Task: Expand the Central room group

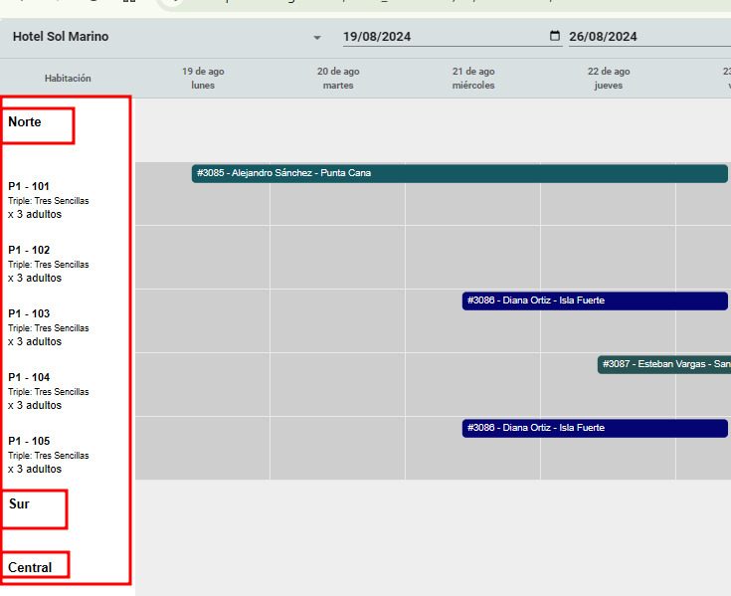Action: point(30,568)
